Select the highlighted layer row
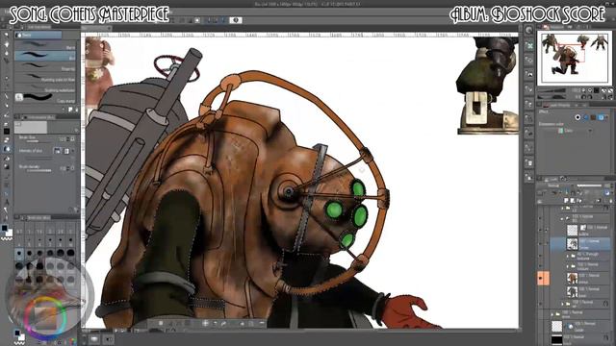Viewport: 616px width, 346px height. click(x=581, y=243)
